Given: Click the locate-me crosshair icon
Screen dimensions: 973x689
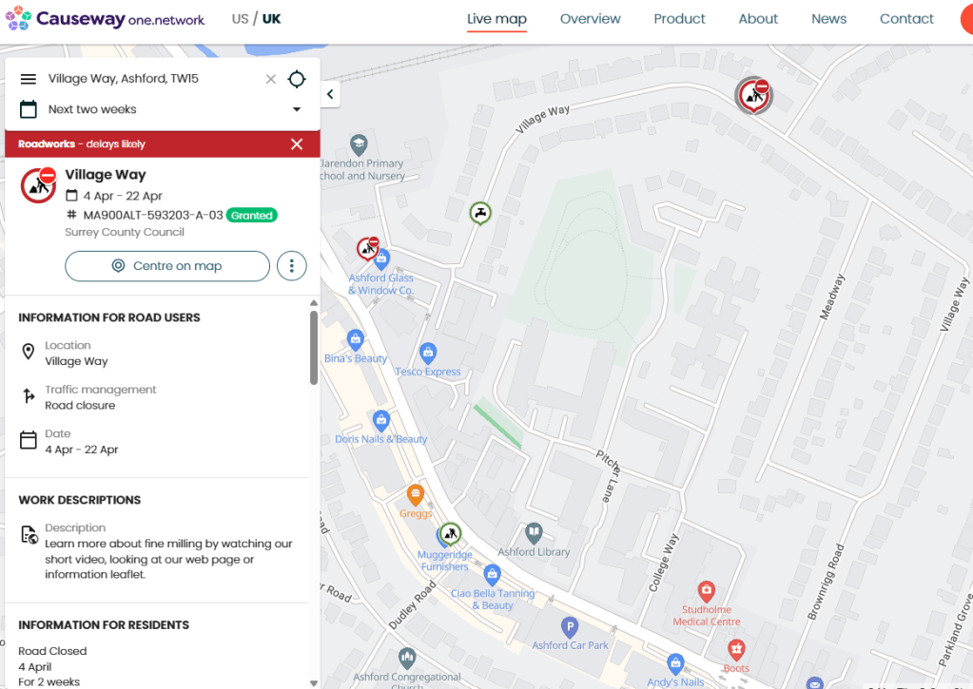Looking at the screenshot, I should pos(297,79).
